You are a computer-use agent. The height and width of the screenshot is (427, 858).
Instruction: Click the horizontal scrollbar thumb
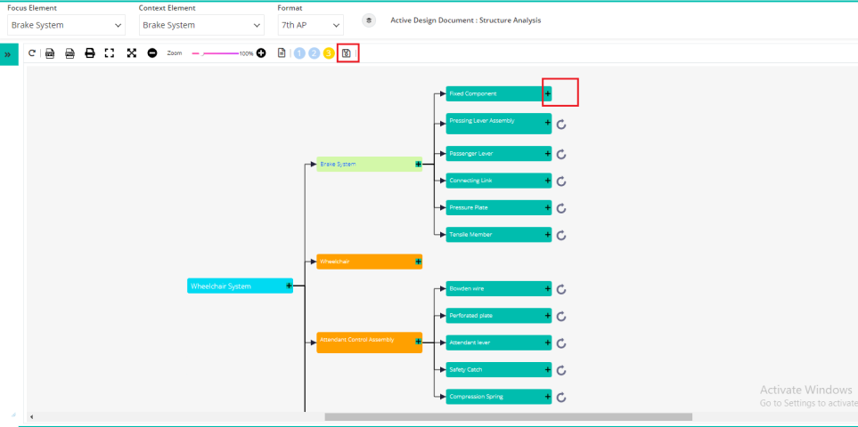[x=509, y=416]
